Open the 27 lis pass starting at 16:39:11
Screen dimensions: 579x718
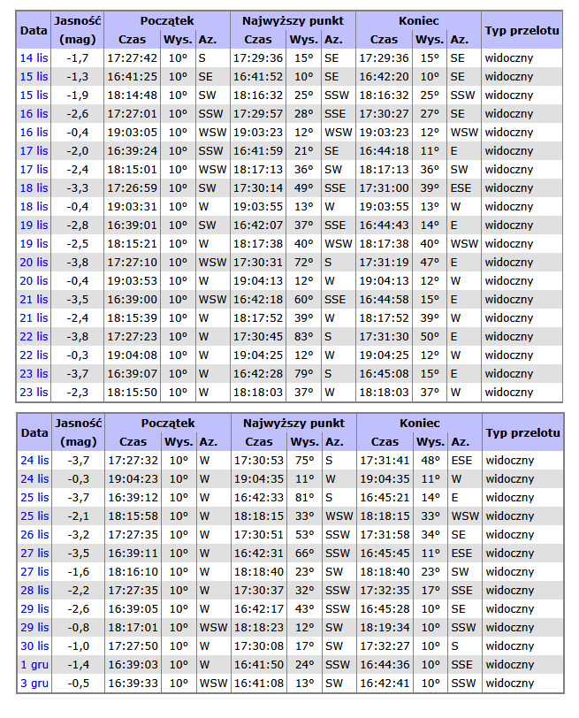click(x=34, y=553)
